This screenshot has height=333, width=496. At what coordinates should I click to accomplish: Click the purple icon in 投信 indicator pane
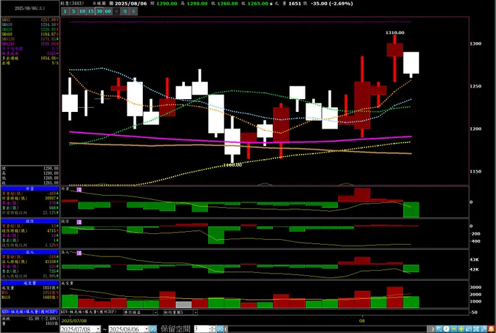(x=79, y=222)
